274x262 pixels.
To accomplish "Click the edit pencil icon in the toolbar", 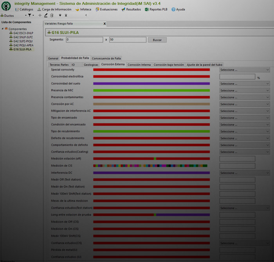I will (46, 15).
